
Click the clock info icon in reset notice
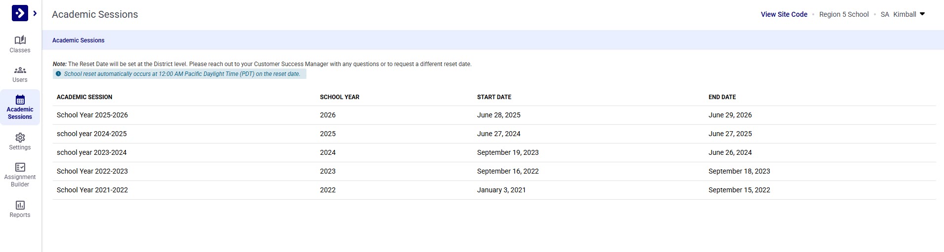58,74
